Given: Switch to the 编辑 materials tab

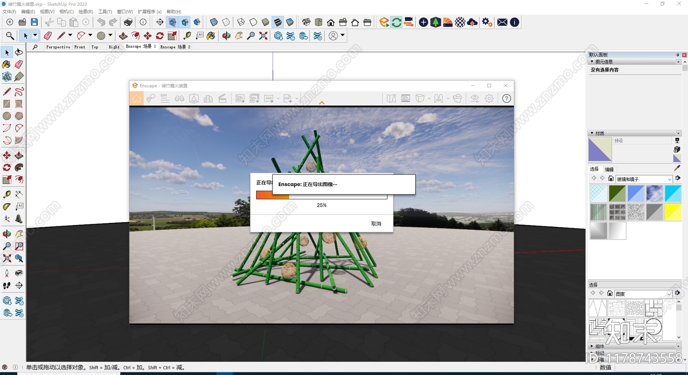Looking at the screenshot, I should tap(609, 169).
